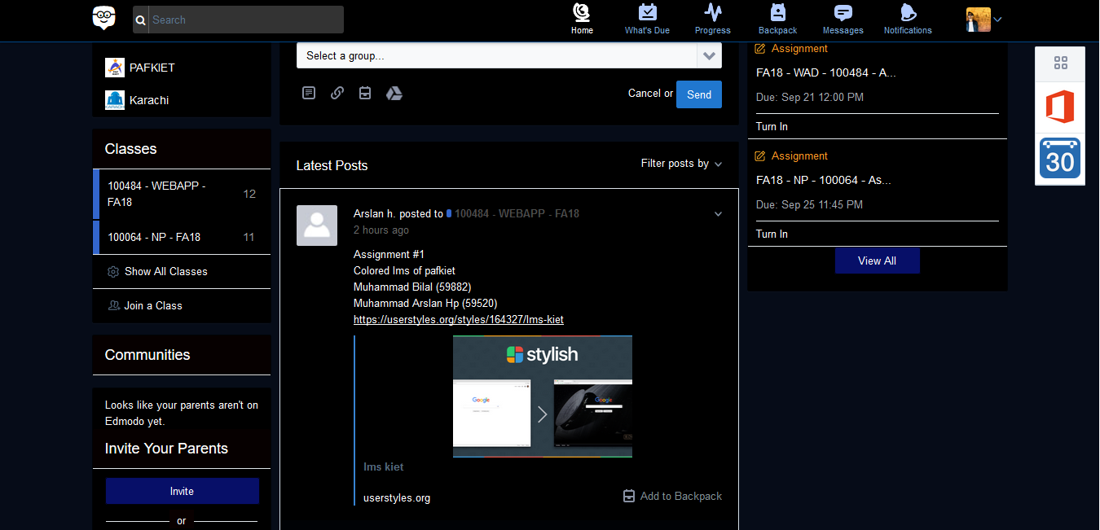Open the lms kiet link title
Screen dimensions: 1100x530
[x=384, y=466]
